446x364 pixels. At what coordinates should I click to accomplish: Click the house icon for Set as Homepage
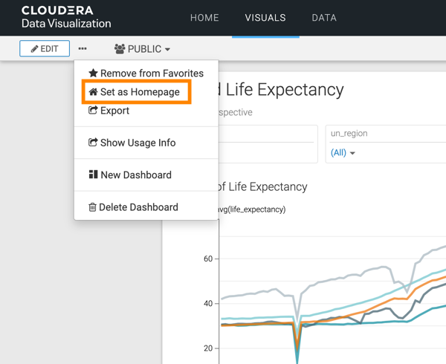tap(93, 92)
